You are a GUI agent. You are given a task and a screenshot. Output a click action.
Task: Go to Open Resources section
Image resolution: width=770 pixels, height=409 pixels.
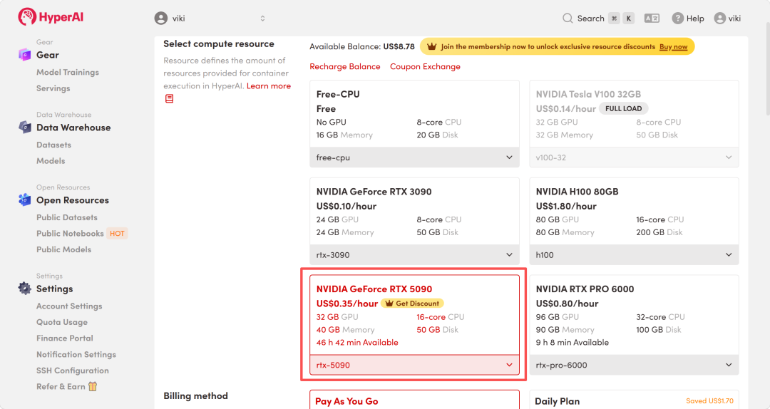tap(73, 200)
